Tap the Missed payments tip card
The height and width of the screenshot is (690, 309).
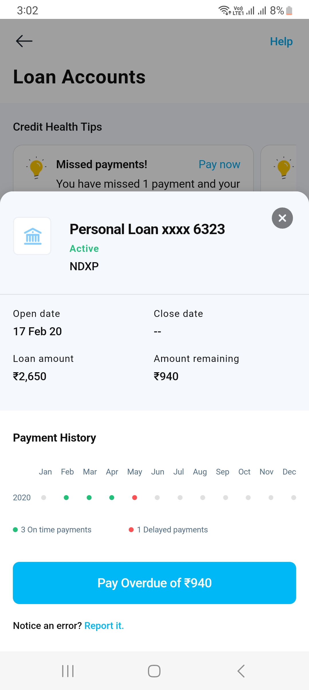pos(133,172)
